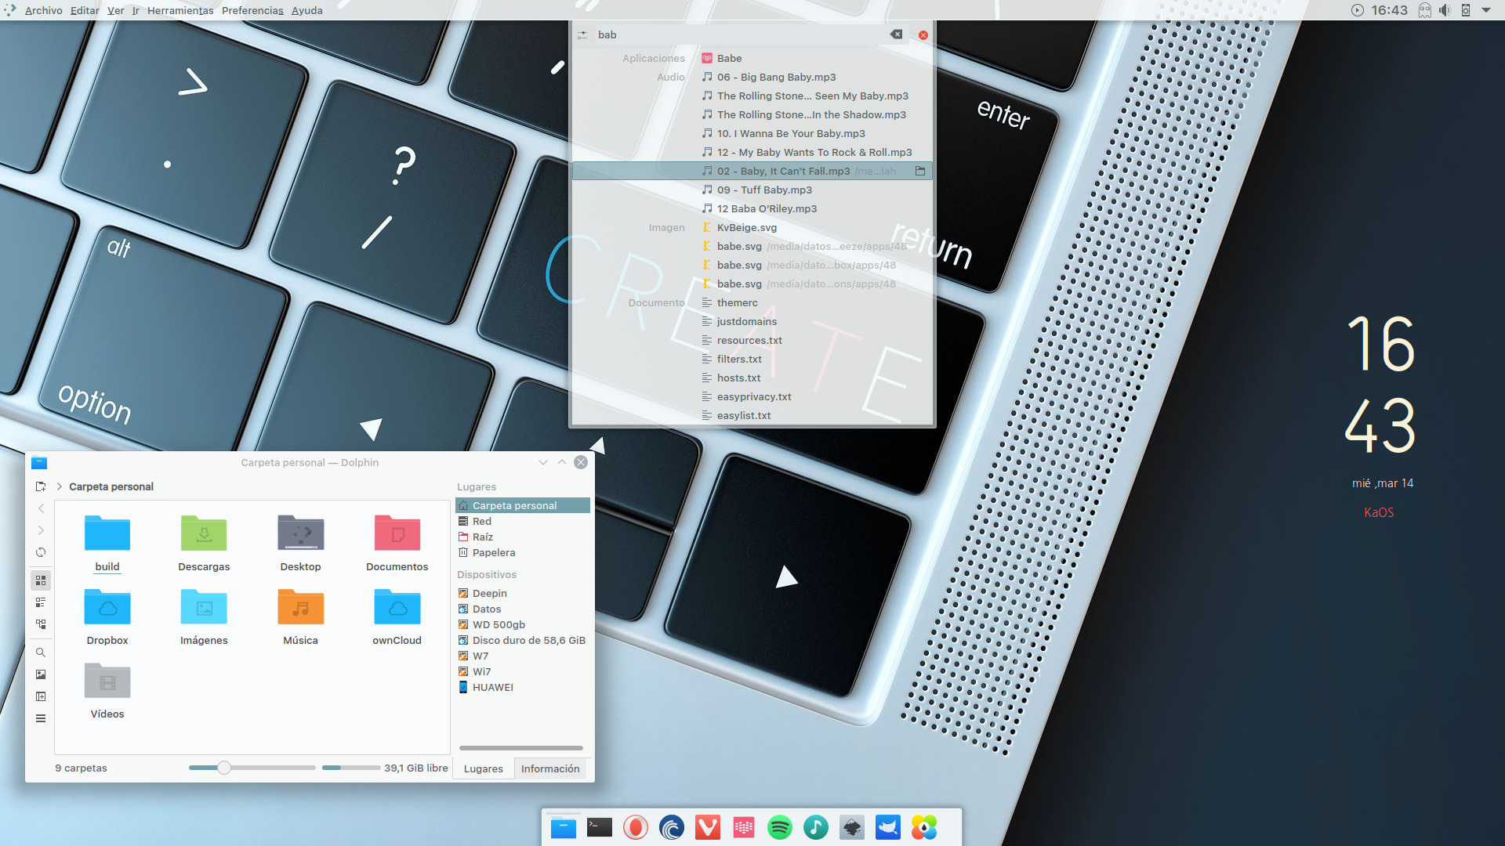
Task: Click into the 'bab' search field
Action: pyautogui.click(x=741, y=34)
